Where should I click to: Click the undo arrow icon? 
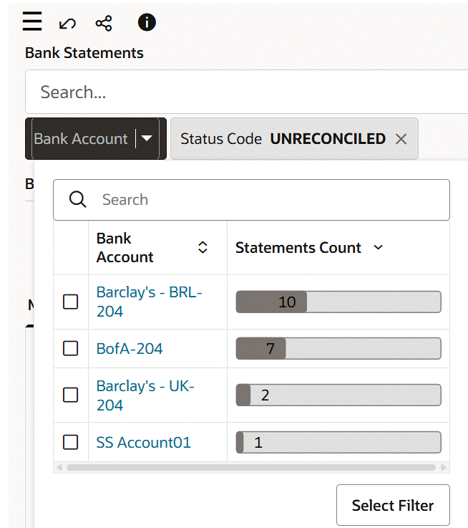click(67, 24)
